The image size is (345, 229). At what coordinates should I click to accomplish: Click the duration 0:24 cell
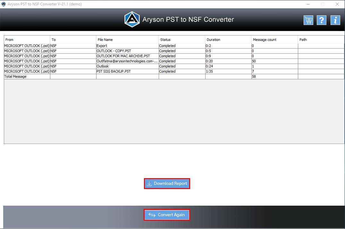coord(228,66)
